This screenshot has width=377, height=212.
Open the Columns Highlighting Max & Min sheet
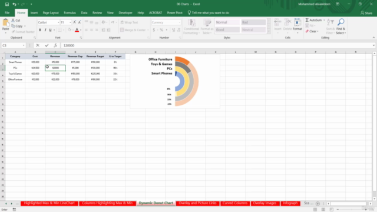[107, 203]
